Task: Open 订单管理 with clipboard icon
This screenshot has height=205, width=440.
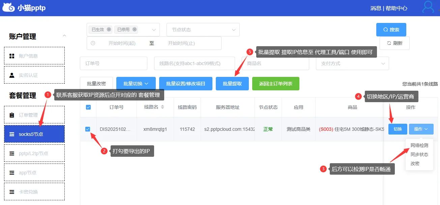Action: pos(34,115)
